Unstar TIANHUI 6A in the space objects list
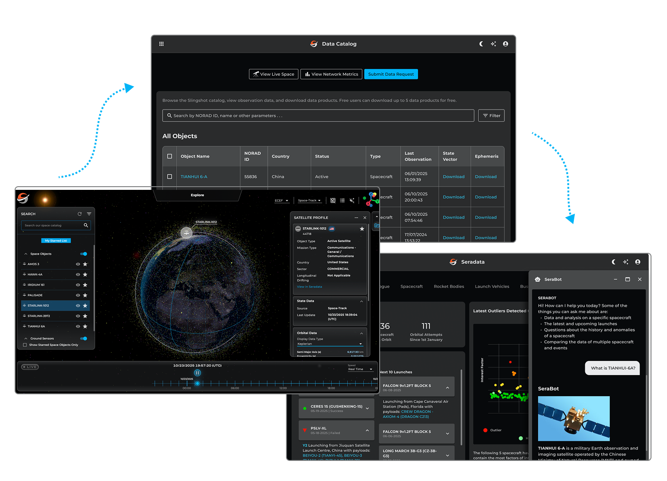Viewport: 667px width, 481px height. pos(85,326)
